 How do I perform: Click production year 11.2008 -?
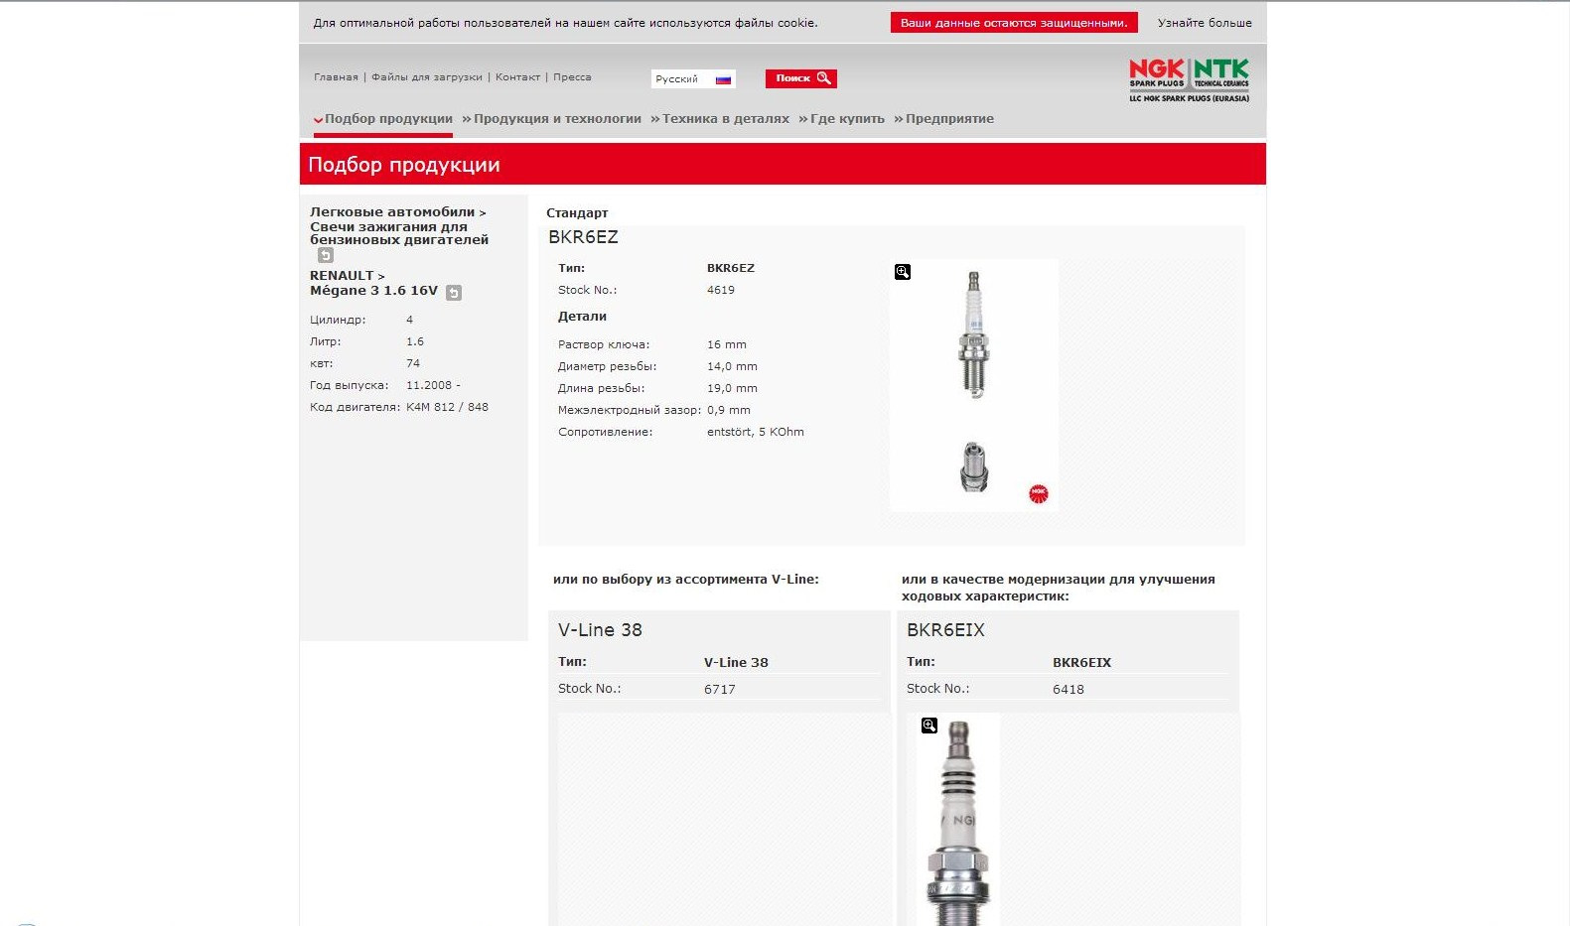[x=433, y=385]
